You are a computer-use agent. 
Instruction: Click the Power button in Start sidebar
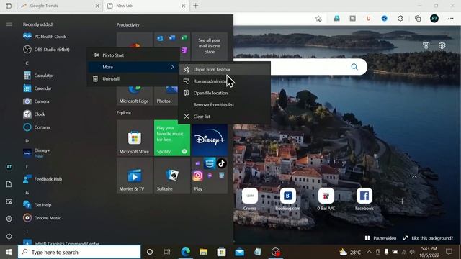click(x=9, y=236)
